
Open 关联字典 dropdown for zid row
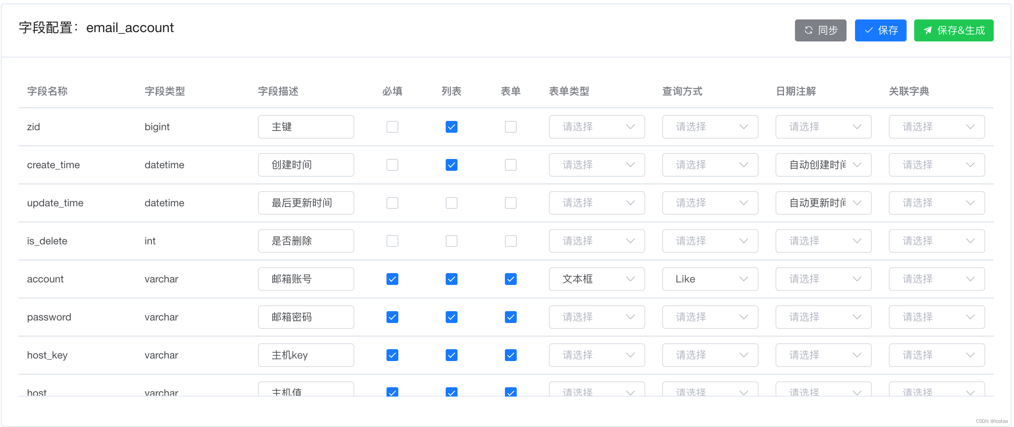937,127
